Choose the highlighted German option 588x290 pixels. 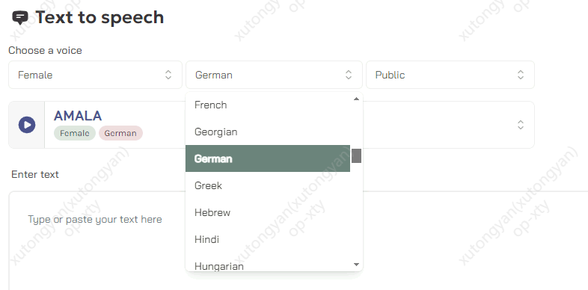[268, 158]
